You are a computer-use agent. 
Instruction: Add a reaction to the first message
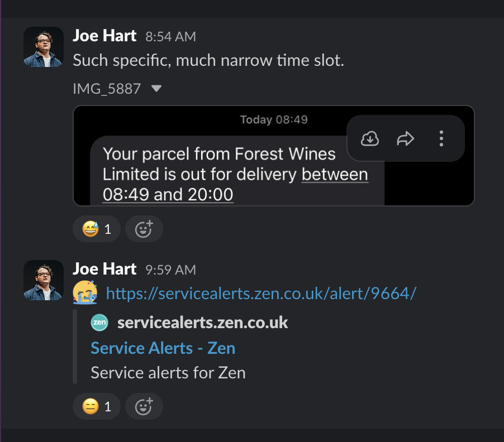[x=144, y=229]
